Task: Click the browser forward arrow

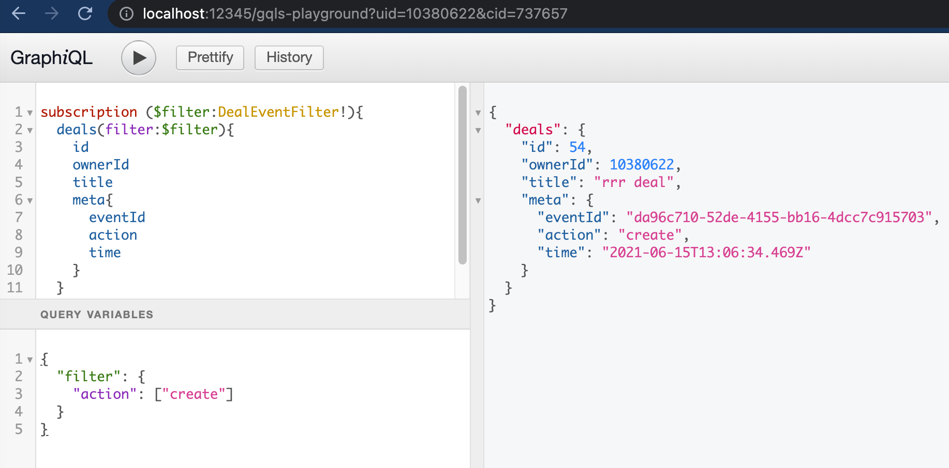Action: pyautogui.click(x=52, y=13)
